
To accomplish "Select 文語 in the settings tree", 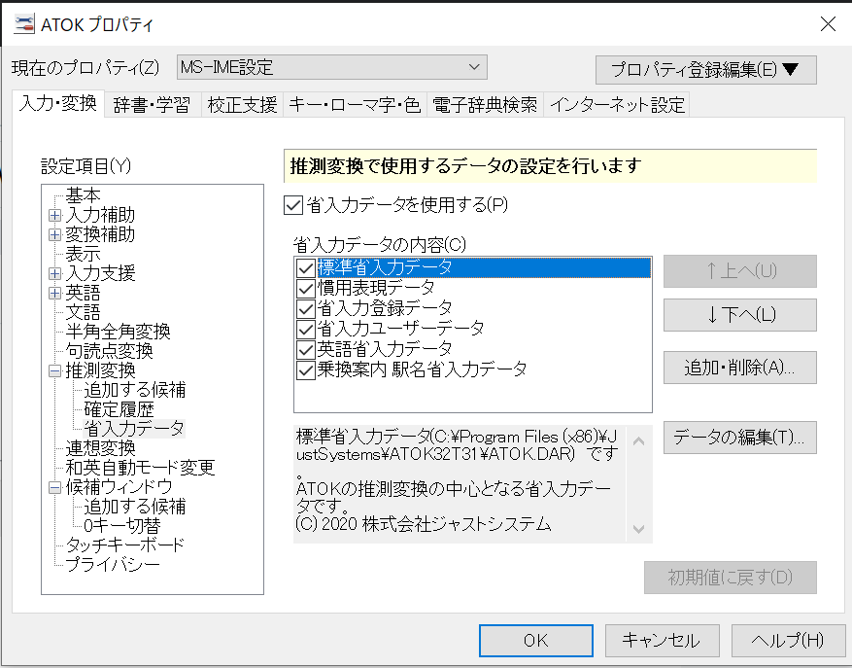I will tap(84, 312).
